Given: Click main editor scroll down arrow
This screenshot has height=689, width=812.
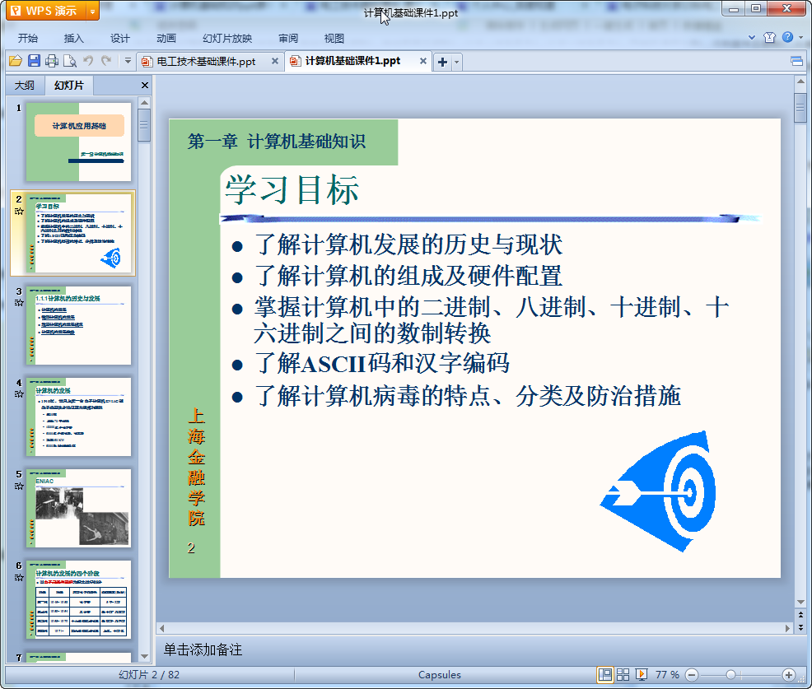Looking at the screenshot, I should point(800,602).
